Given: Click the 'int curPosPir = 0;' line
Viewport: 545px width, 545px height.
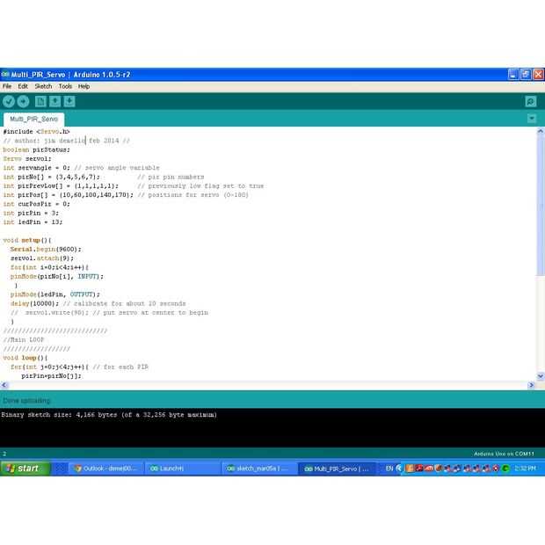Looking at the screenshot, I should click(x=37, y=204).
